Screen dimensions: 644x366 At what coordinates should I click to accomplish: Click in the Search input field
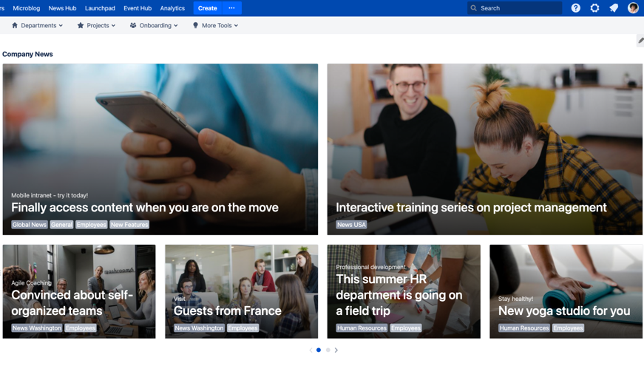coord(515,8)
